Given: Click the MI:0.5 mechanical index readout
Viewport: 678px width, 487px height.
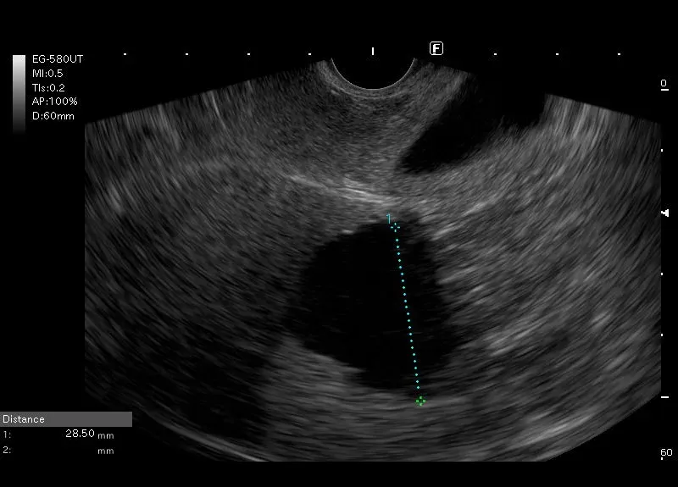Looking at the screenshot, I should [x=48, y=73].
